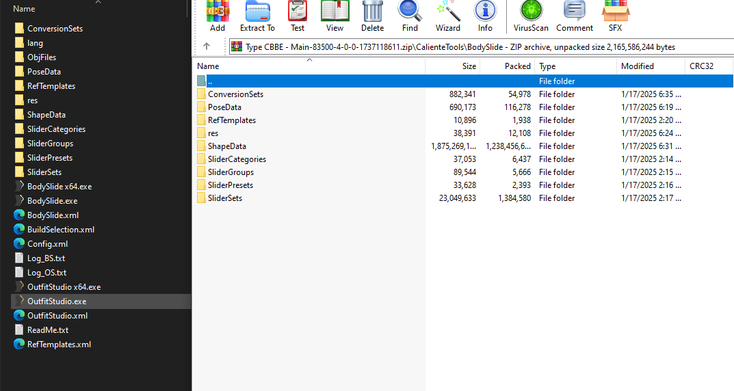Click PoseData folder icon in archive list
The height and width of the screenshot is (391, 734).
click(201, 107)
